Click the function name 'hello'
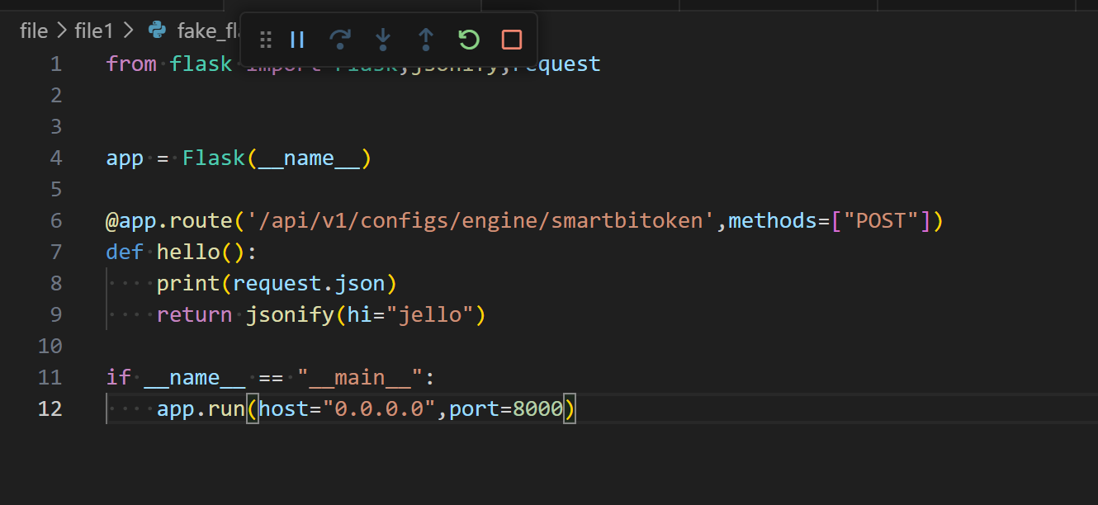1098x505 pixels. 188,252
